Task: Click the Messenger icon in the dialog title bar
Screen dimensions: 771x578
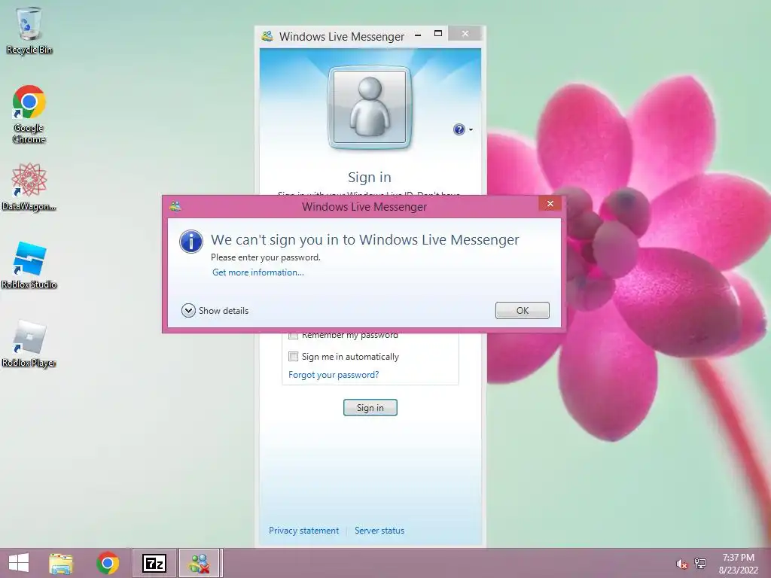Action: pos(175,206)
